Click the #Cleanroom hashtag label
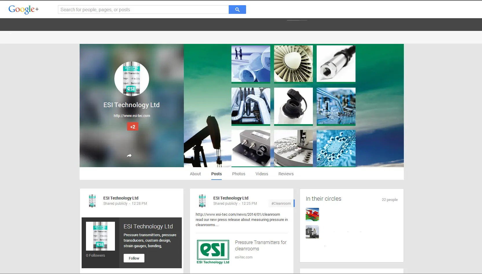Image resolution: width=482 pixels, height=274 pixels. pos(281,204)
